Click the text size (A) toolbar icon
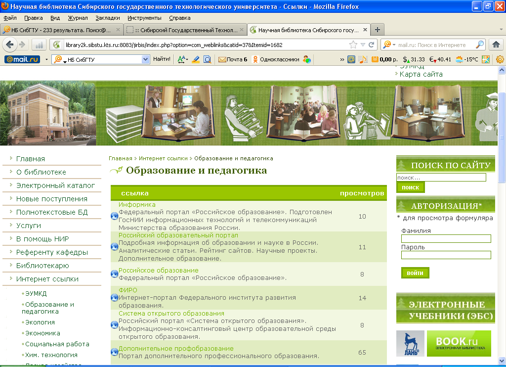Screen dimensions: 506x367 point(182,59)
